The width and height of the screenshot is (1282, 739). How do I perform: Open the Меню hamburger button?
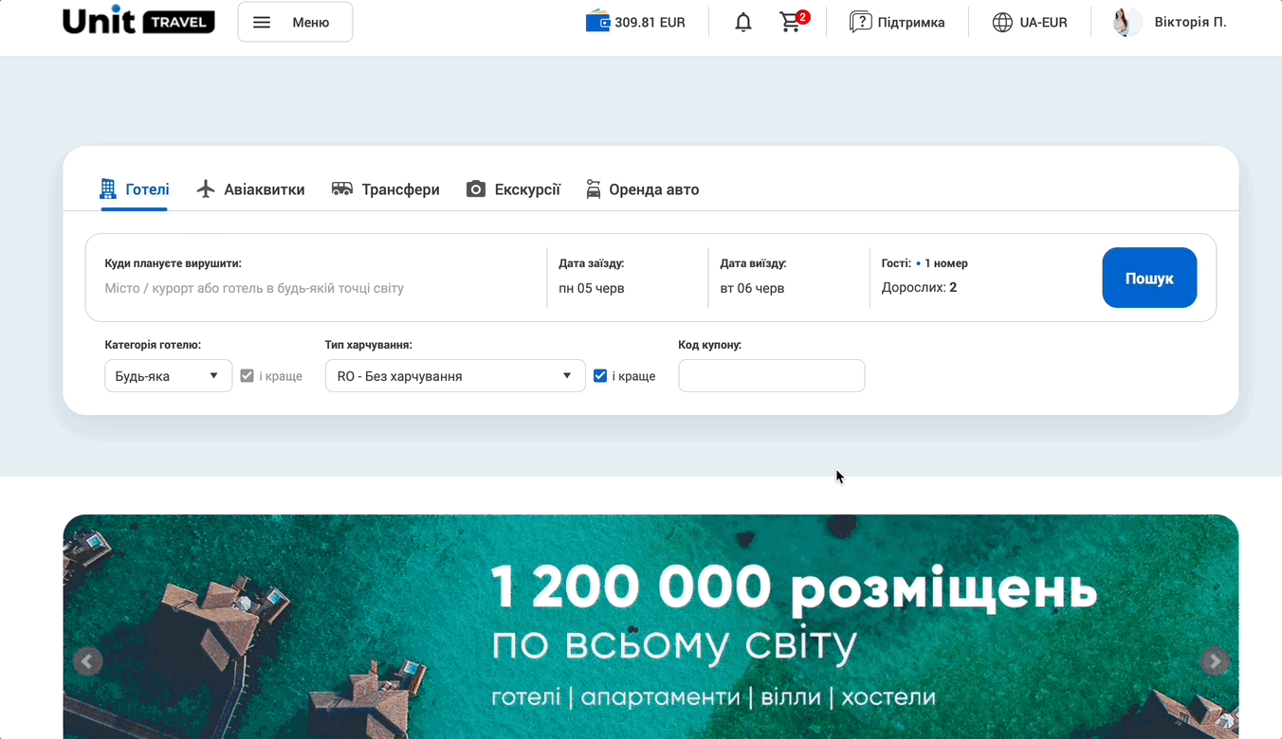pos(295,22)
